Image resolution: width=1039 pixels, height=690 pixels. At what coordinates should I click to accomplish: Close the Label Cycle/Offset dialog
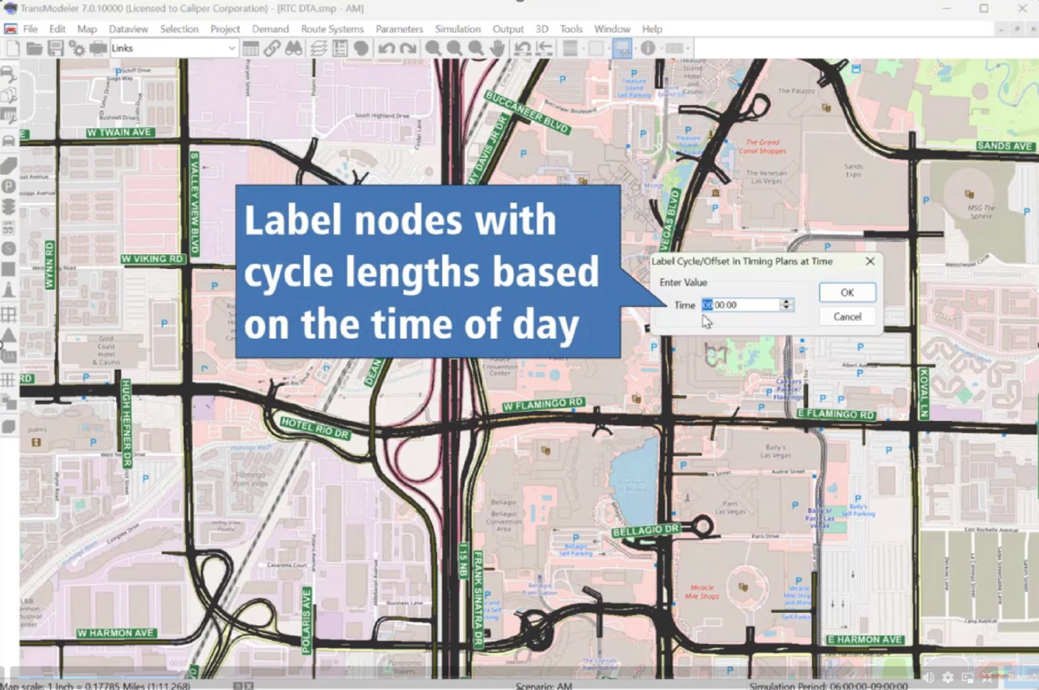870,260
